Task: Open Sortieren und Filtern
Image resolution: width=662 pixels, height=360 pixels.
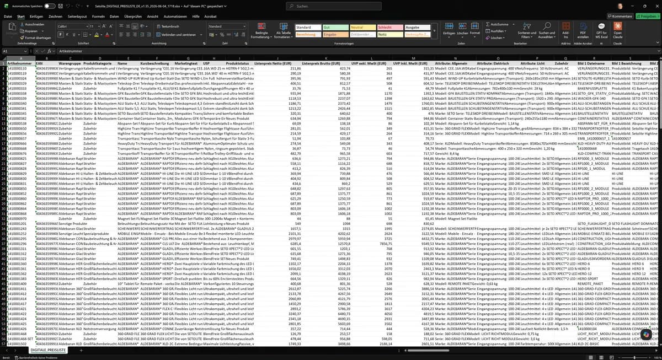Action: 526,31
